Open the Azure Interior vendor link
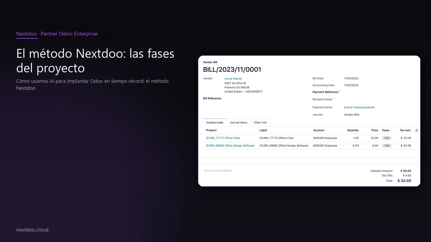 tap(233, 79)
